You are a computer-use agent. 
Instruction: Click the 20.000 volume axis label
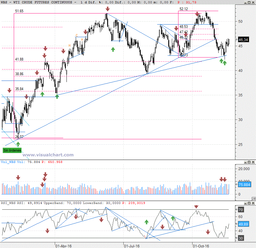click(244, 169)
